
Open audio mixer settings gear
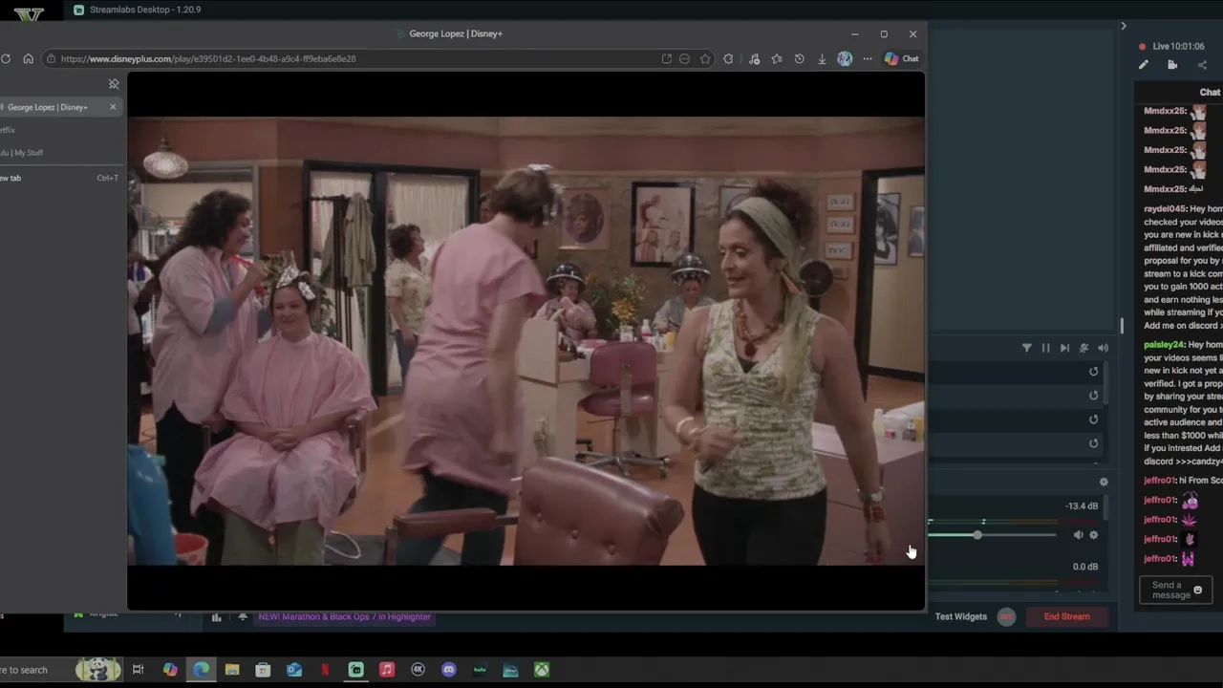click(x=1104, y=482)
